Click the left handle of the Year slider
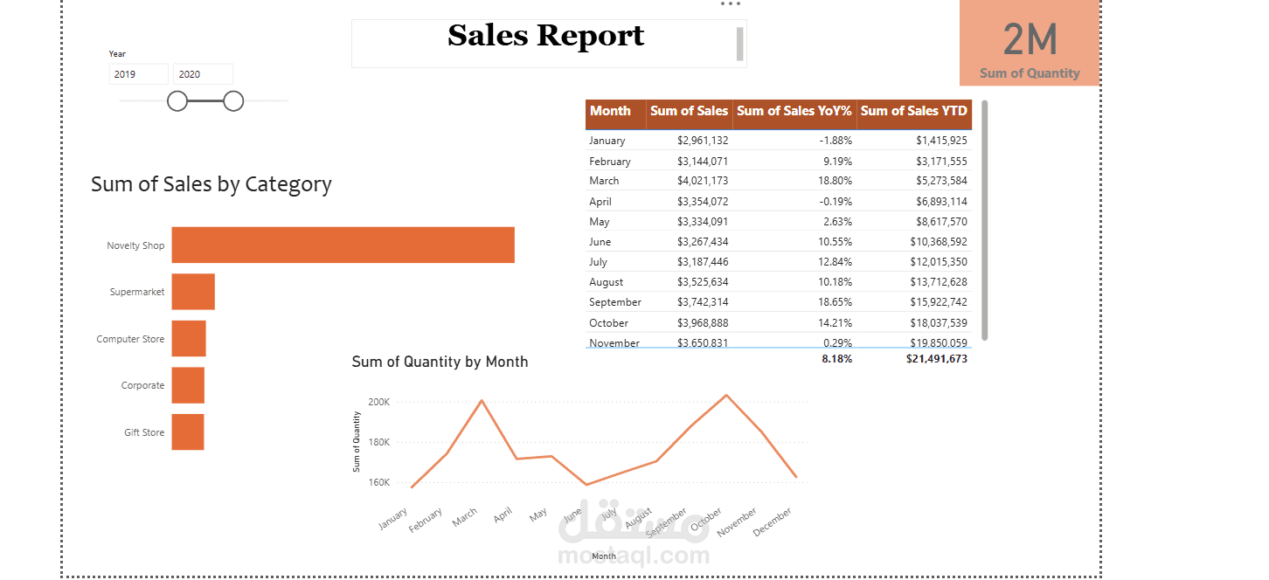Viewport: 1269px width, 580px height. (x=177, y=101)
